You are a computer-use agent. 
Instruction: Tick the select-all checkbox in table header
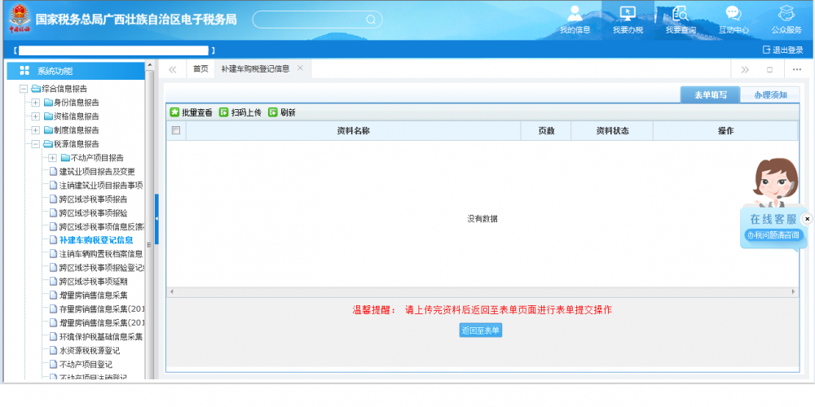coord(175,130)
